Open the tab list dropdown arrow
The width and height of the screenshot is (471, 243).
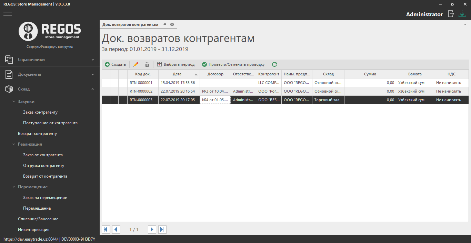[465, 25]
